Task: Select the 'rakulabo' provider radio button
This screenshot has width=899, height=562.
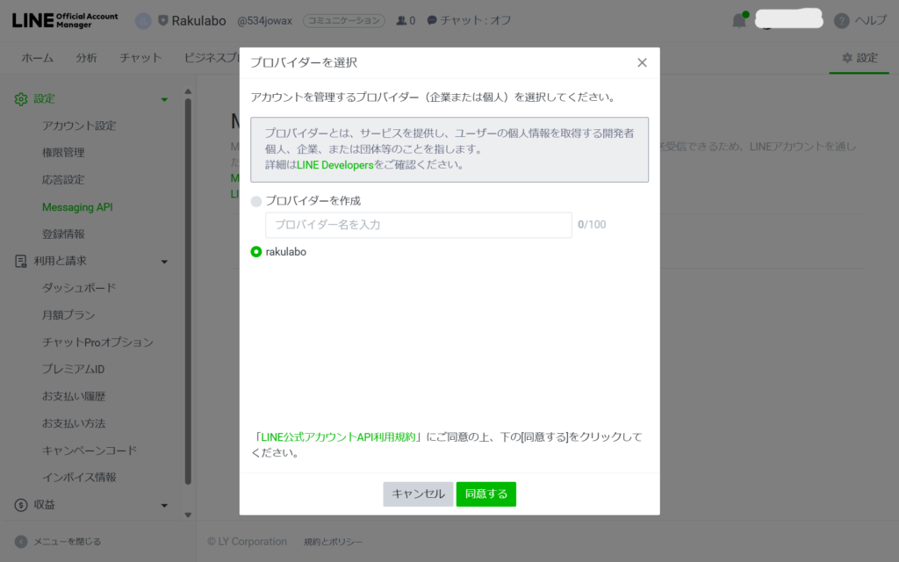Action: 256,252
